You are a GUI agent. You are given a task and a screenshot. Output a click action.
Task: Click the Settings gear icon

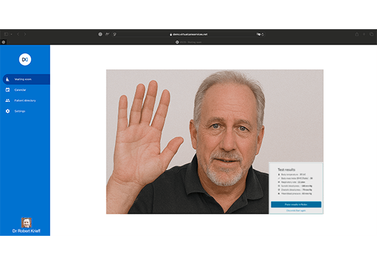(8, 111)
